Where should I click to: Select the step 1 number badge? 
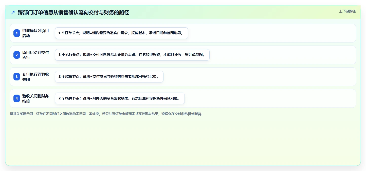pos(17,33)
